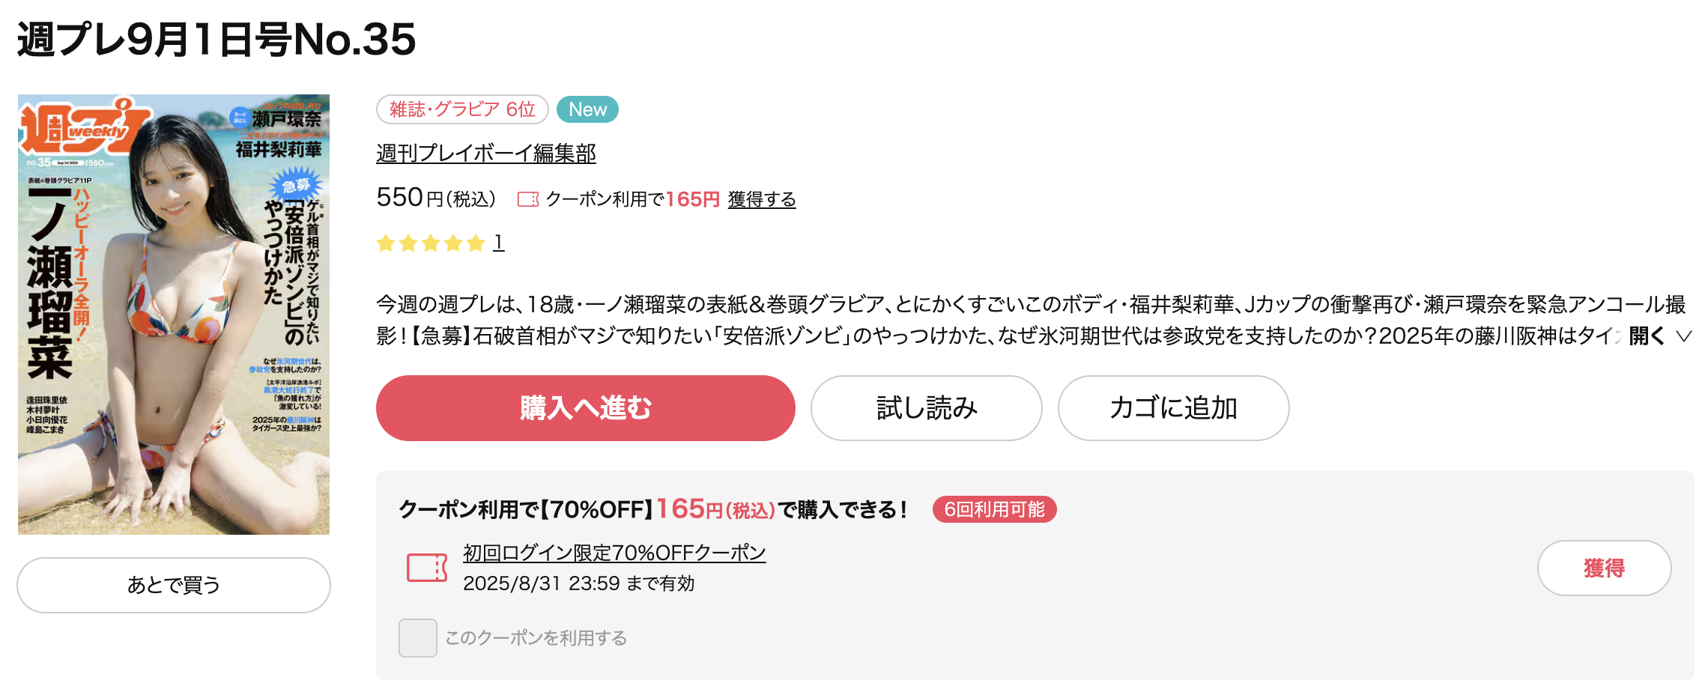Open the 初回ログイン限定70%OFFクーポン link
This screenshot has width=1708, height=698.
click(614, 553)
